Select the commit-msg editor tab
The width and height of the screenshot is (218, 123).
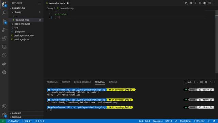[57, 3]
